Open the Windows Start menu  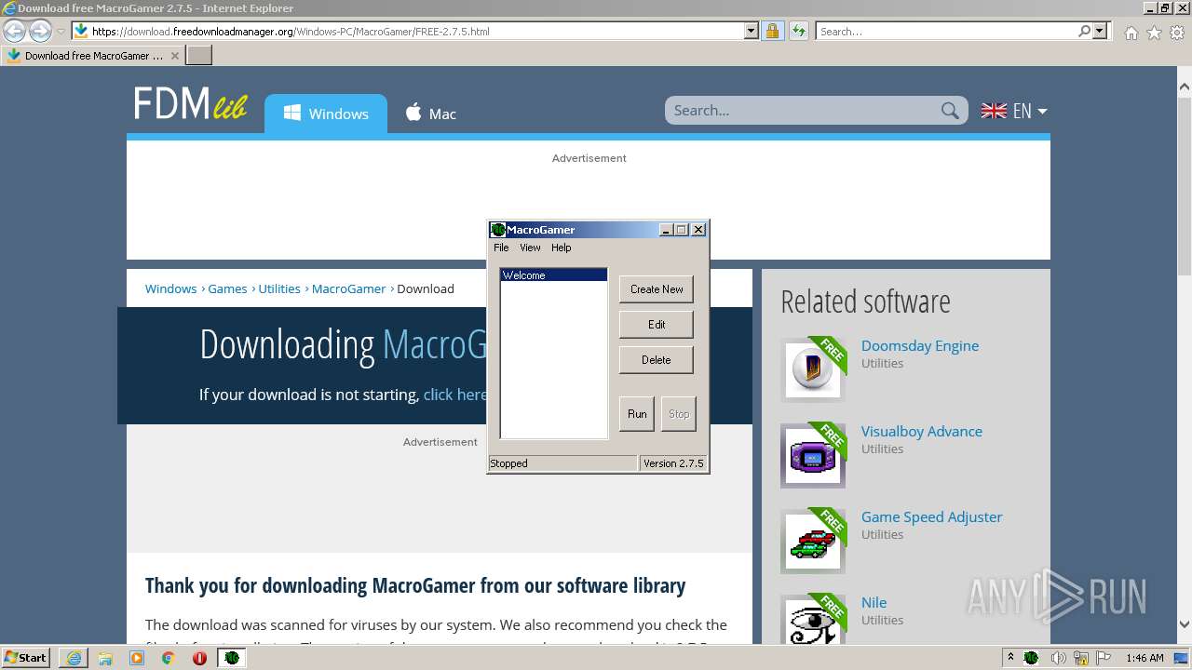click(x=26, y=658)
